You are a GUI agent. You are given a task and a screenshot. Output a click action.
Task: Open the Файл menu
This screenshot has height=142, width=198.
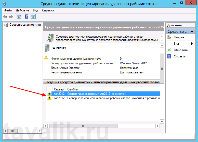tap(8, 10)
